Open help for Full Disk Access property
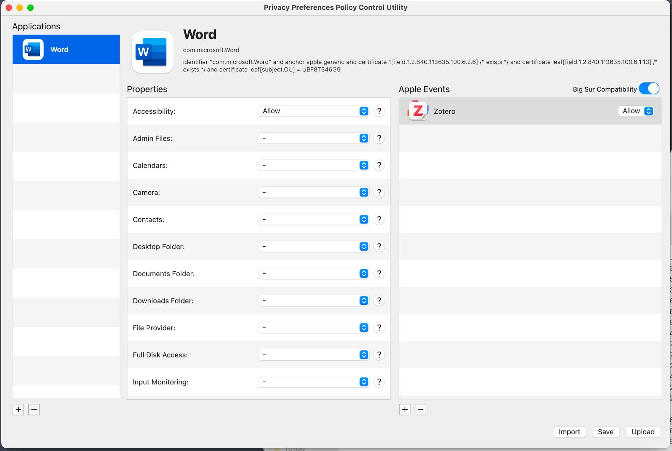This screenshot has width=672, height=451. 379,355
